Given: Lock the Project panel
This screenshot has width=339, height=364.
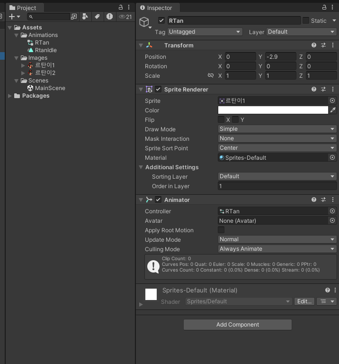Looking at the screenshot, I should click(x=121, y=8).
